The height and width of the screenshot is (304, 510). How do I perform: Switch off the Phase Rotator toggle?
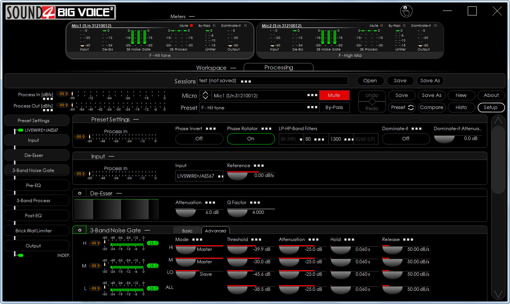(x=251, y=139)
